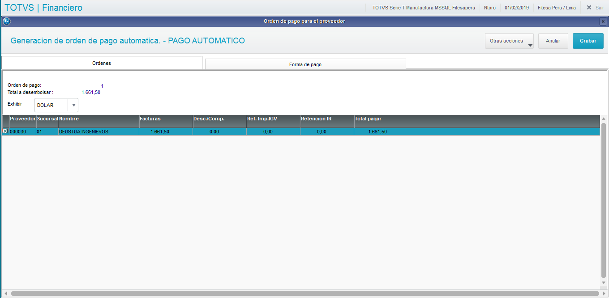Select the 000030 provider code cell
This screenshot has height=298, width=609.
click(x=22, y=132)
